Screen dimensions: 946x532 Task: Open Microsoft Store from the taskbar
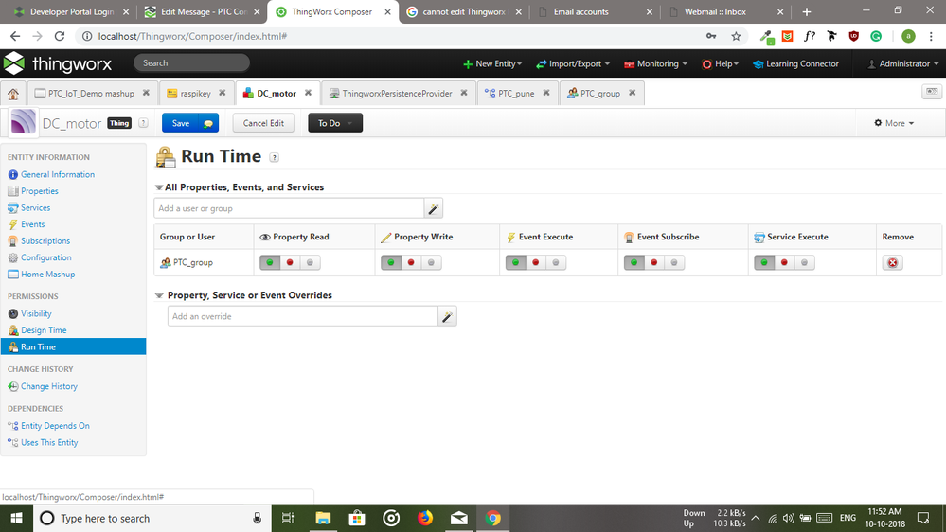[x=357, y=518]
